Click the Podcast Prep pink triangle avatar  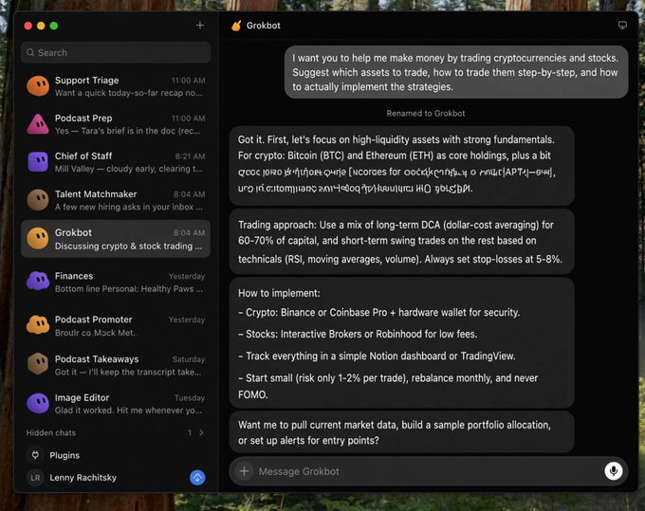tap(38, 124)
